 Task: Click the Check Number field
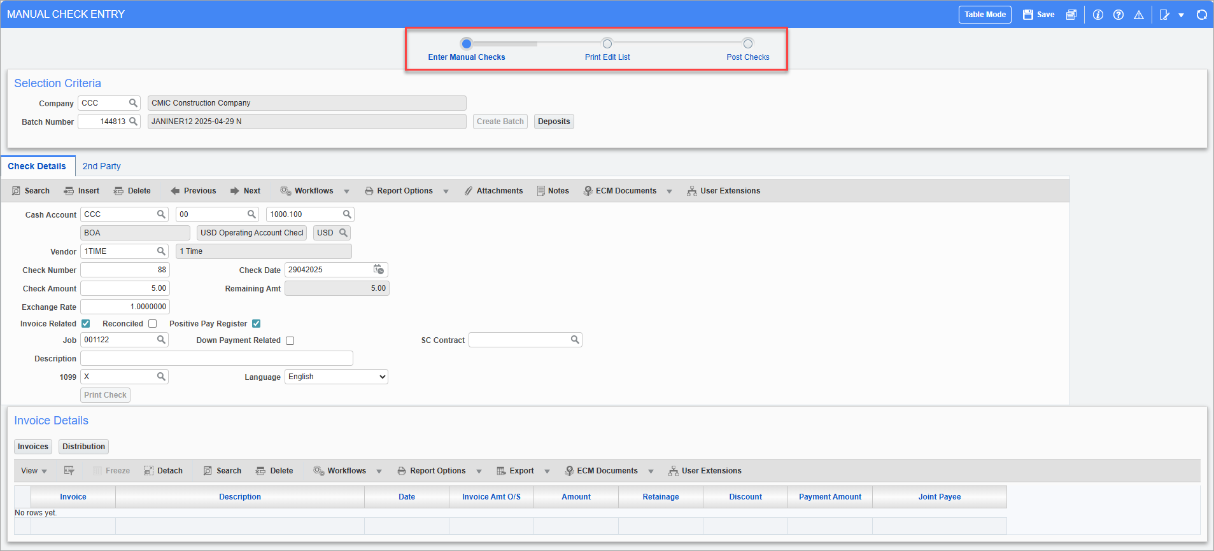click(125, 270)
